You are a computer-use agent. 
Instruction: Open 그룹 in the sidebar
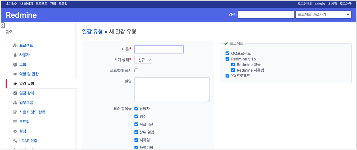(x=23, y=64)
